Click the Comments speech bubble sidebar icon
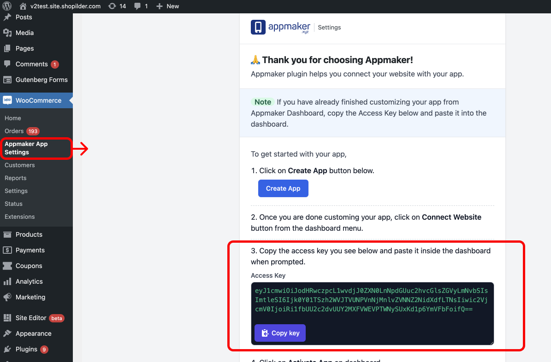The image size is (551, 362). (7, 64)
